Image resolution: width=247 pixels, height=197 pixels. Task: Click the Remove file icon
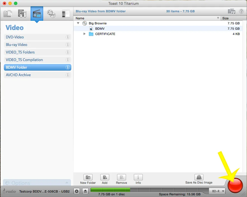click(122, 177)
